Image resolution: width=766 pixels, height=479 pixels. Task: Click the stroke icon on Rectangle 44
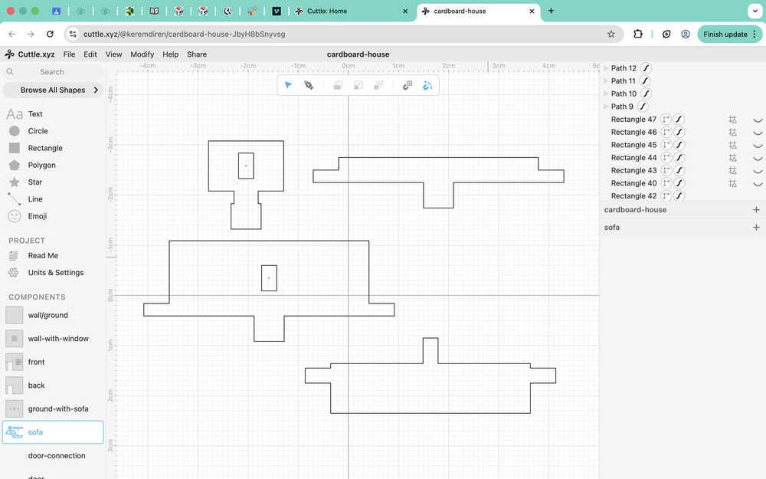[x=679, y=157]
